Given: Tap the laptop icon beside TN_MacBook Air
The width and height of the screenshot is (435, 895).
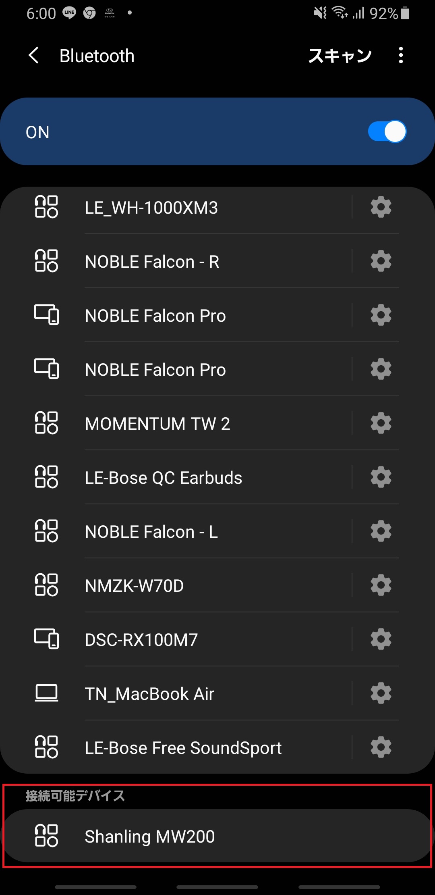Looking at the screenshot, I should click(46, 693).
